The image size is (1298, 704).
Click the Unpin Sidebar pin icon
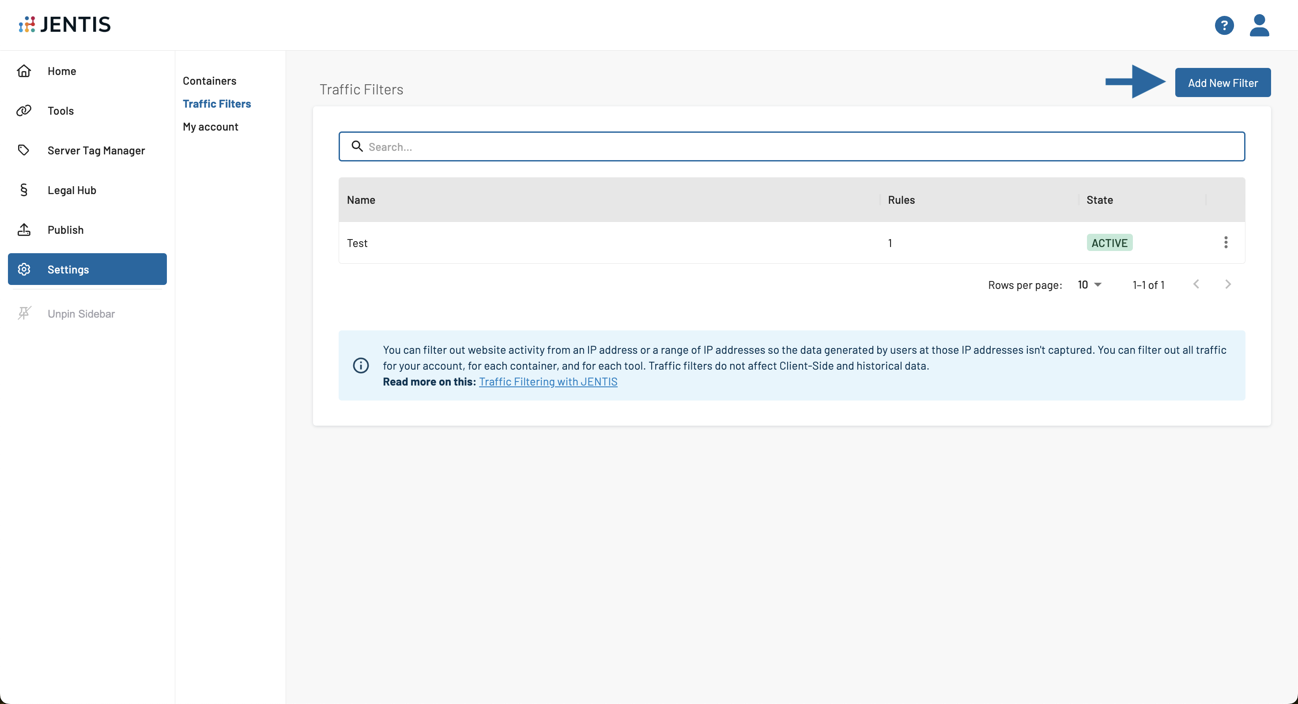24,313
